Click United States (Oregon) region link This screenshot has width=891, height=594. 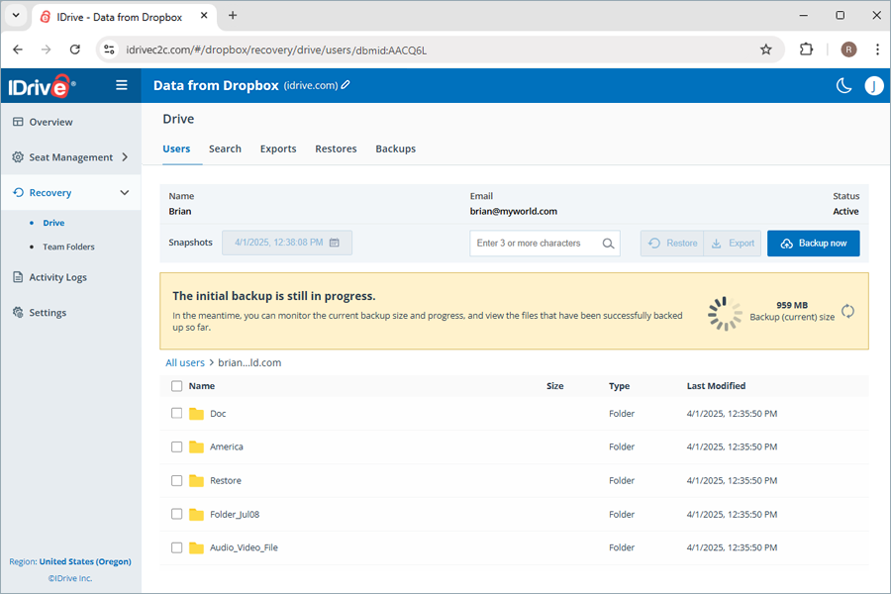[x=85, y=561]
